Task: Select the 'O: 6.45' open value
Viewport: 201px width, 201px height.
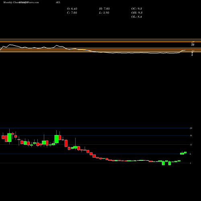Action: (x=72, y=9)
